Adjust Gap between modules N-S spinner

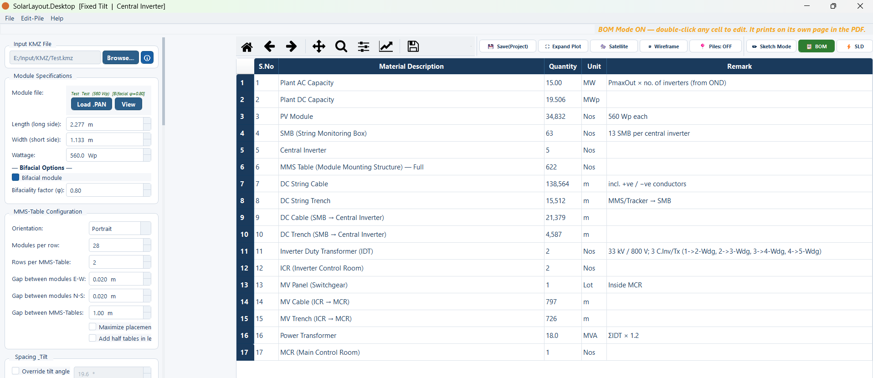(147, 296)
